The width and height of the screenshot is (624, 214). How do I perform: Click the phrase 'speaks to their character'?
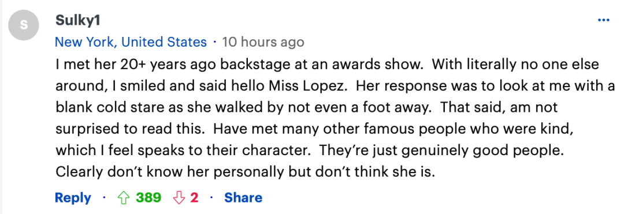tap(227, 151)
